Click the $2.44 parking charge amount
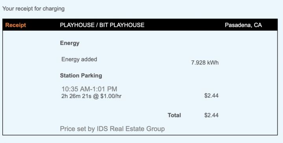 coord(211,95)
